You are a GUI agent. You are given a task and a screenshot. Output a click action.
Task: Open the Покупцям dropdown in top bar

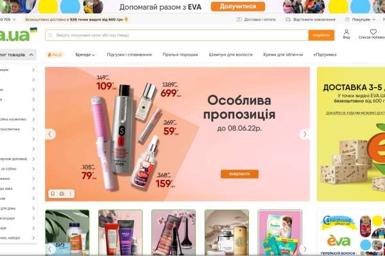pos(361,19)
